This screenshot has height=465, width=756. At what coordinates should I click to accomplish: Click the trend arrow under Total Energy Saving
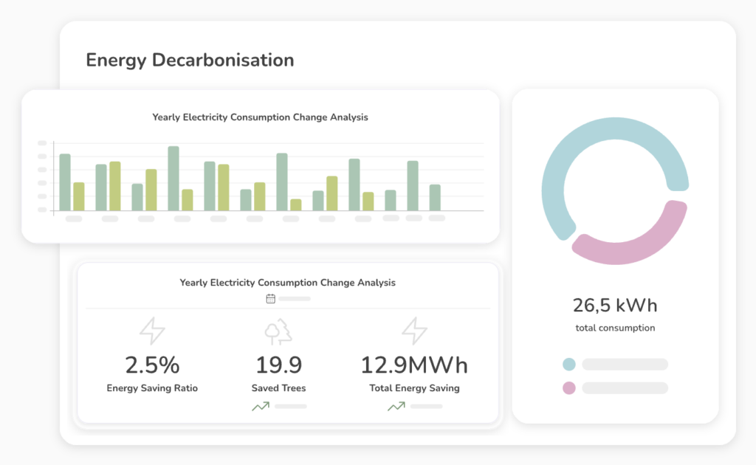tap(396, 406)
